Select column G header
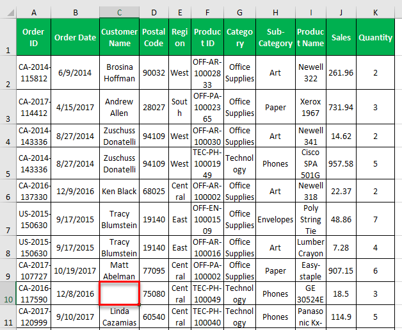Image resolution: width=402 pixels, height=330 pixels. (x=239, y=12)
